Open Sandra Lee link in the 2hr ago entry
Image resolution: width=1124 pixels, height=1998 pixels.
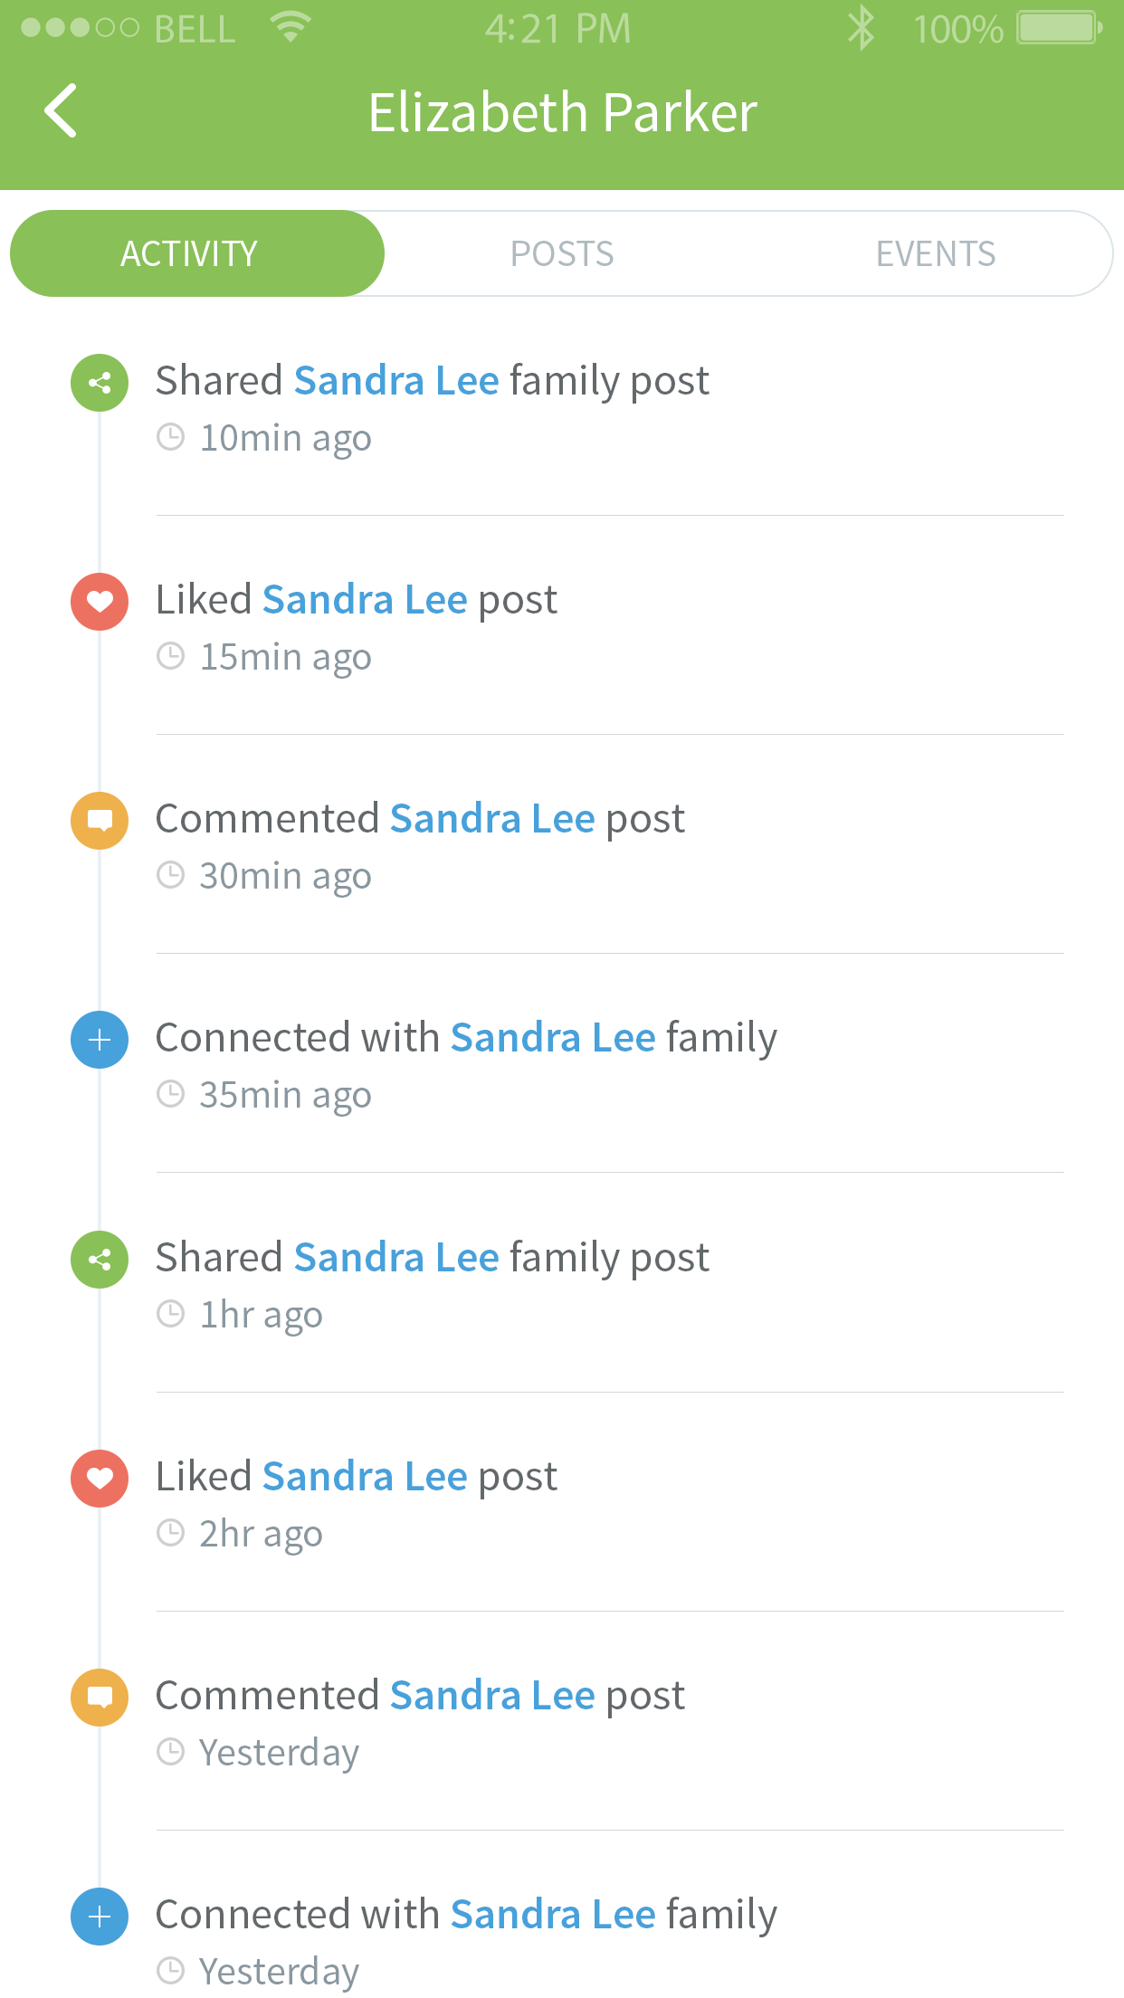(365, 1477)
